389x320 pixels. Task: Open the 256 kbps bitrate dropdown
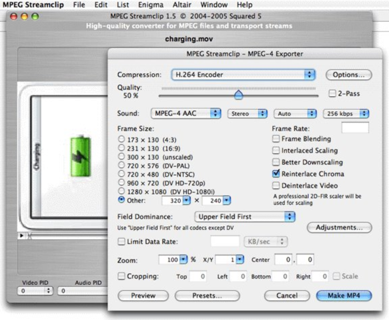[346, 114]
